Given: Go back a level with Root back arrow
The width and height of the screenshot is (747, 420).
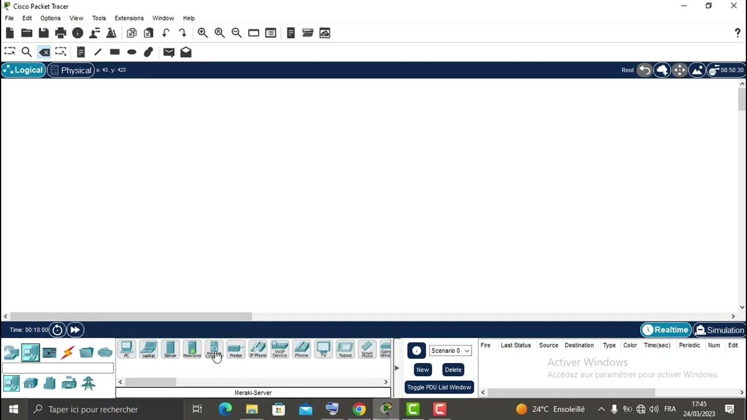Looking at the screenshot, I should (x=644, y=70).
